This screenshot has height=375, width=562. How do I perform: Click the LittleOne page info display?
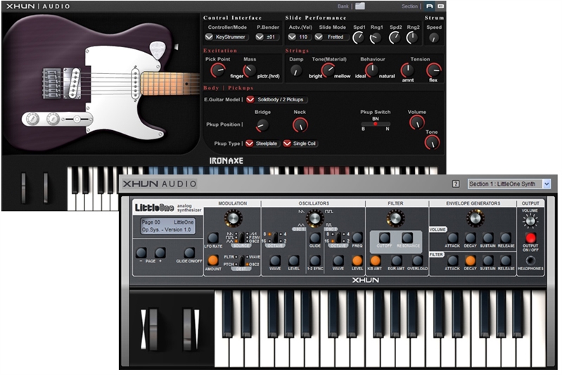tap(167, 226)
